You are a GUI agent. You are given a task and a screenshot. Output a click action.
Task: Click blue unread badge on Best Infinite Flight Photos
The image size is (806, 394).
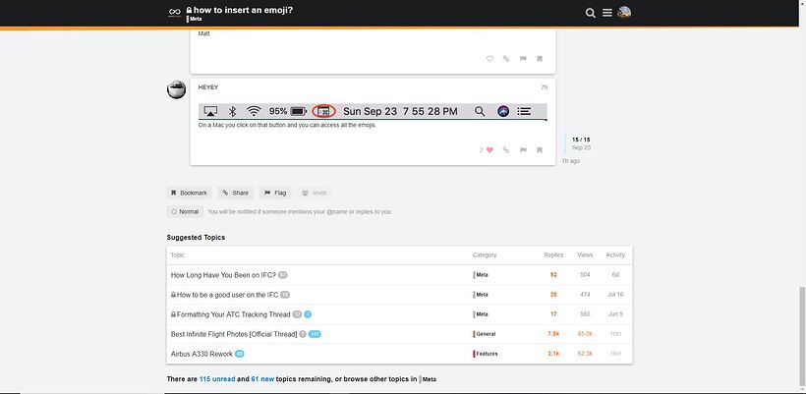tap(315, 334)
